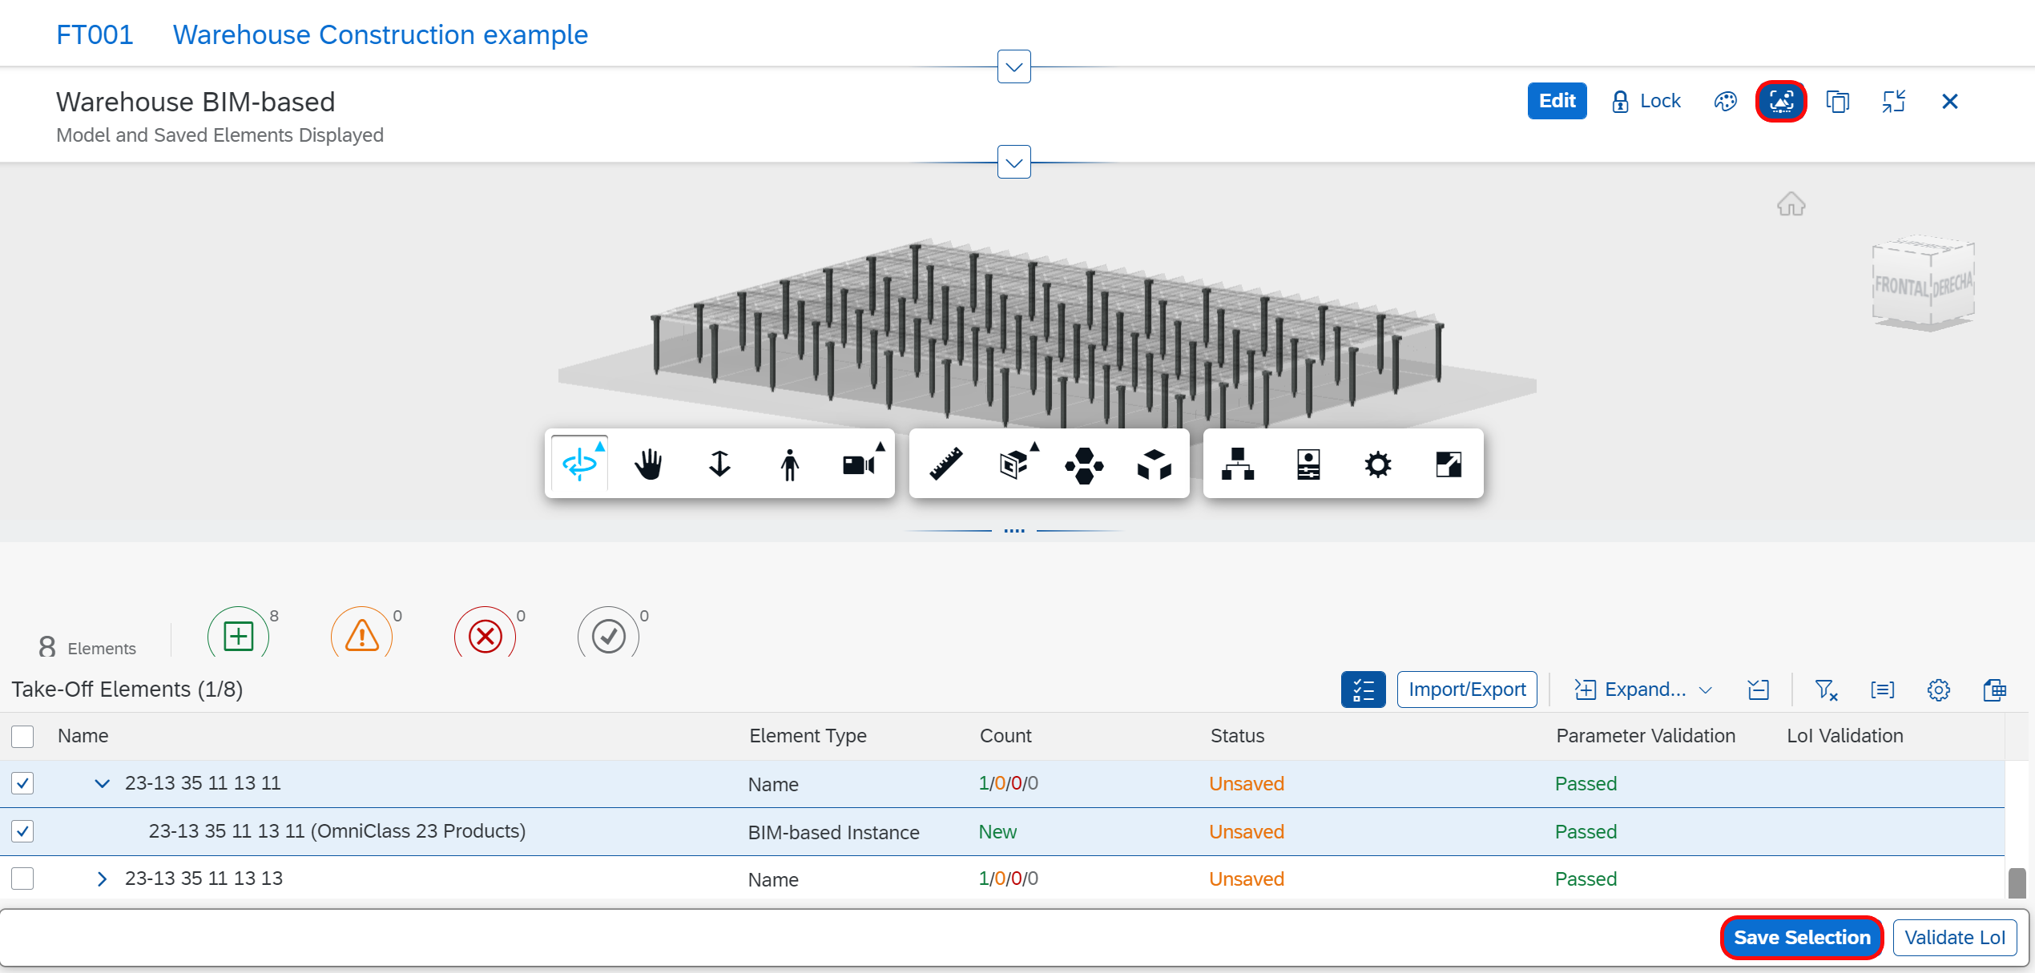Open Warehouse Construction example link
This screenshot has width=2035, height=973.
click(381, 34)
